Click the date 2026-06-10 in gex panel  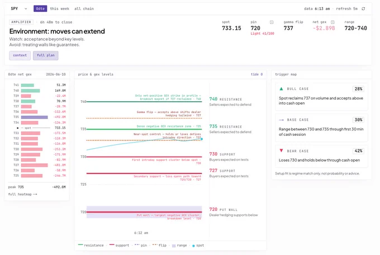[56, 74]
